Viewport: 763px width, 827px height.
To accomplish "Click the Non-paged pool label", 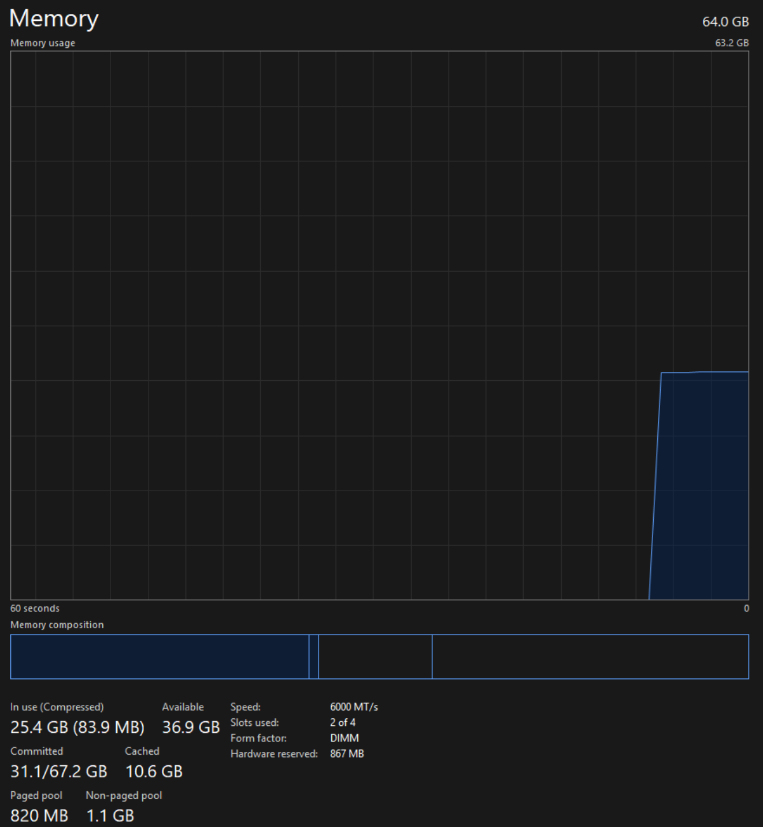I will pos(124,795).
